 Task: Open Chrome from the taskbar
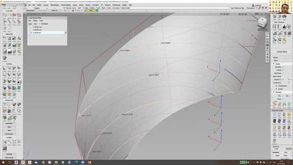[x=43, y=162]
